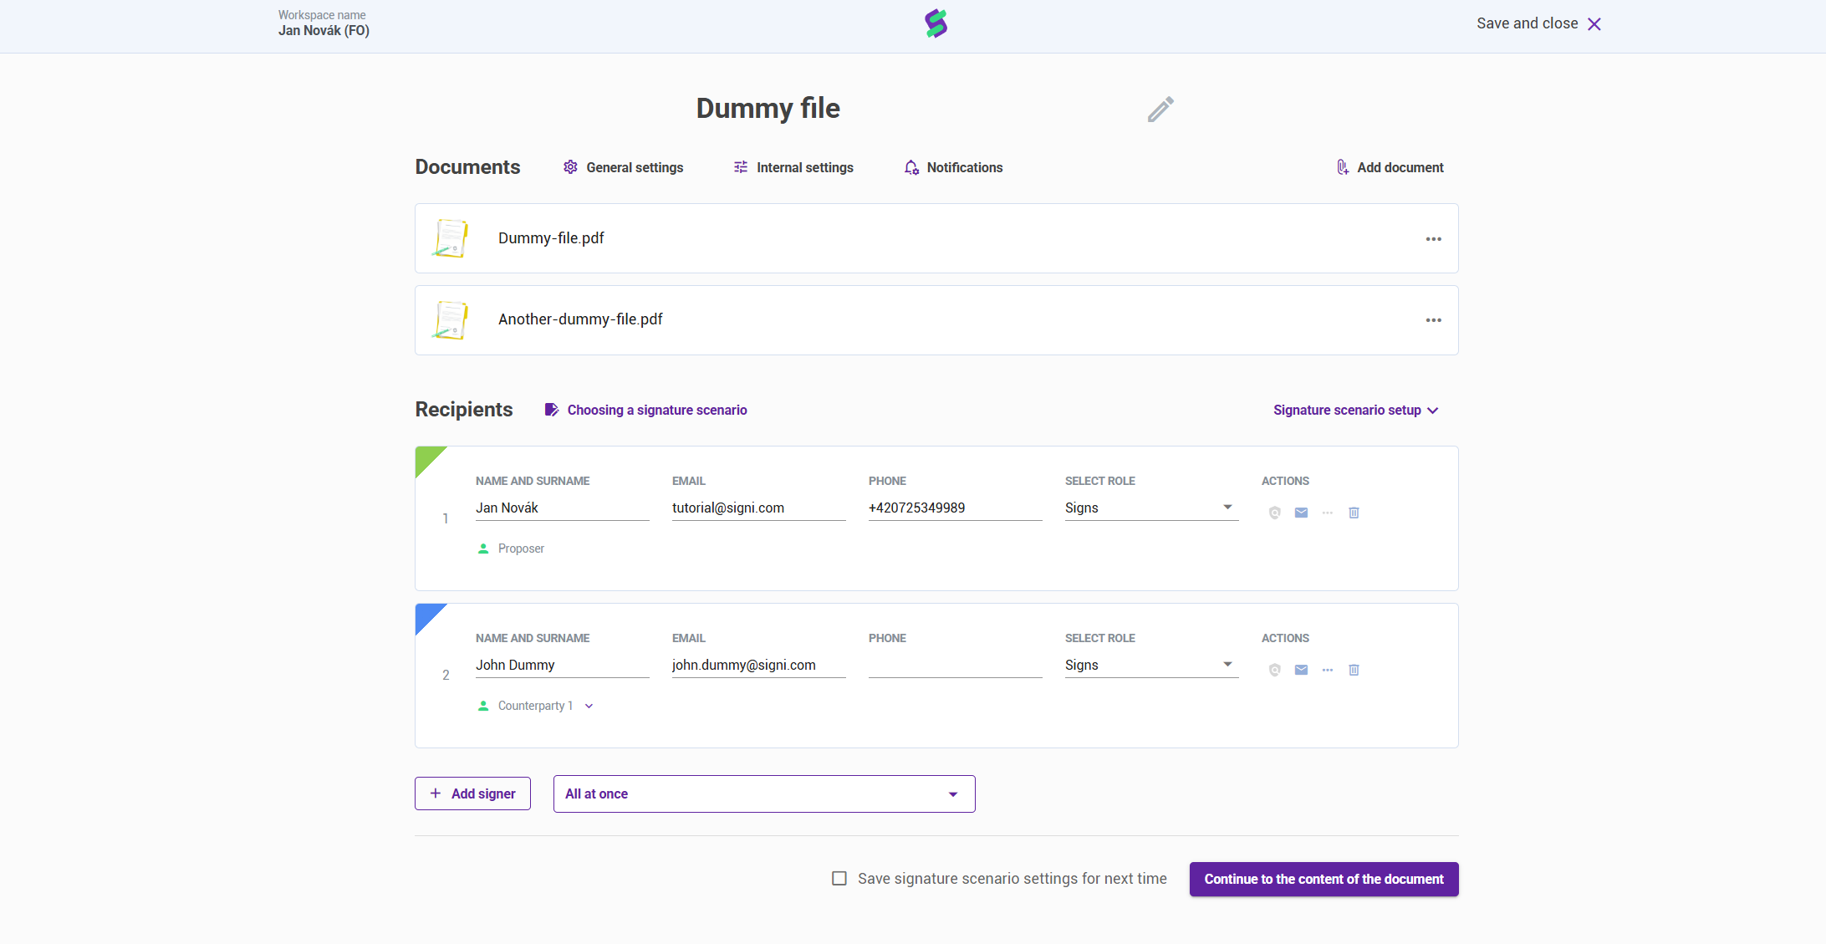Open more options for Another-dummy-file.pdf
The height and width of the screenshot is (944, 1826).
tap(1433, 320)
